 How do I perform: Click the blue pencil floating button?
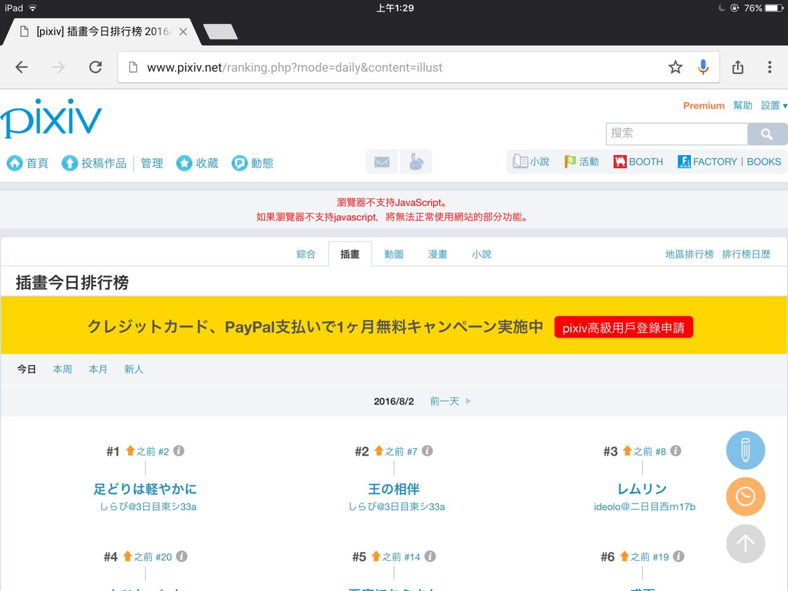(746, 450)
